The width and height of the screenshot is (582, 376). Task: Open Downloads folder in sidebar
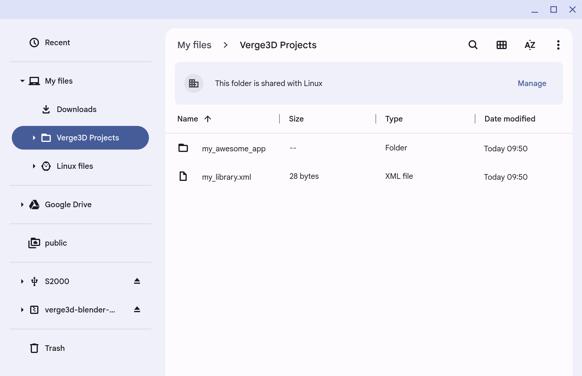click(80, 109)
